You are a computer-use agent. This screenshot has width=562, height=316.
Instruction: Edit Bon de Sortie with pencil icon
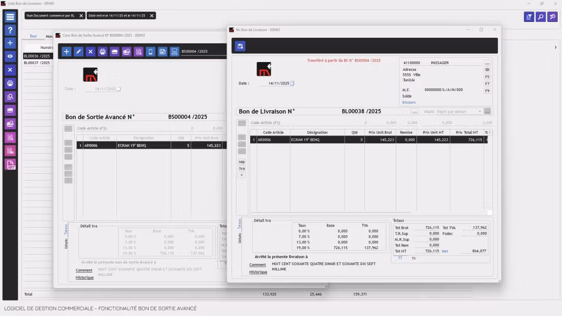pyautogui.click(x=78, y=52)
